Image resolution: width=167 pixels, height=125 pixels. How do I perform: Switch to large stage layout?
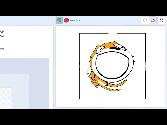(x=153, y=20)
